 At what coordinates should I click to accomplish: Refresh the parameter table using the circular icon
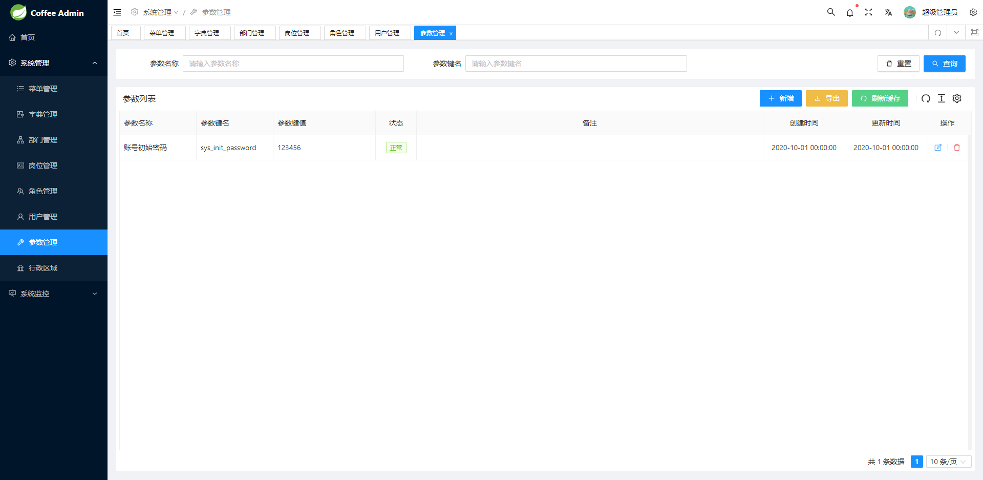pyautogui.click(x=926, y=98)
